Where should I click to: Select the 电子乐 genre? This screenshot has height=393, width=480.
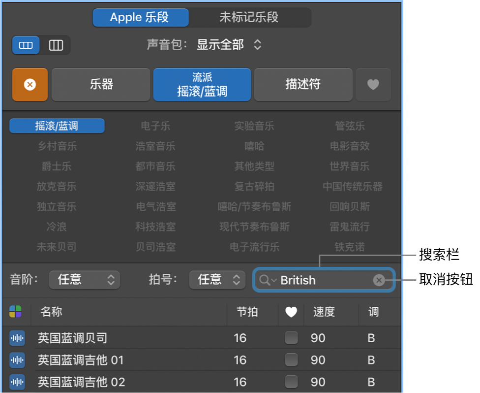[155, 126]
